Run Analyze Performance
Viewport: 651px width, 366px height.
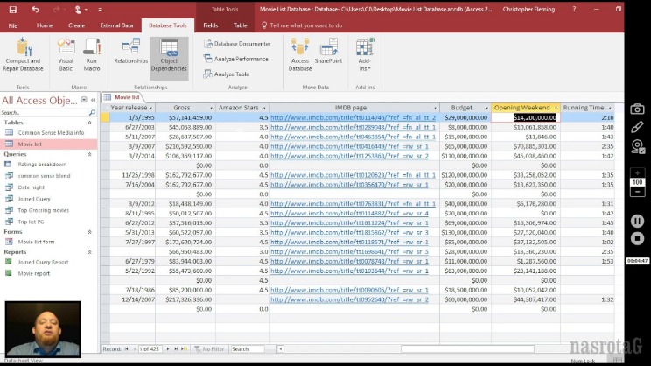236,59
